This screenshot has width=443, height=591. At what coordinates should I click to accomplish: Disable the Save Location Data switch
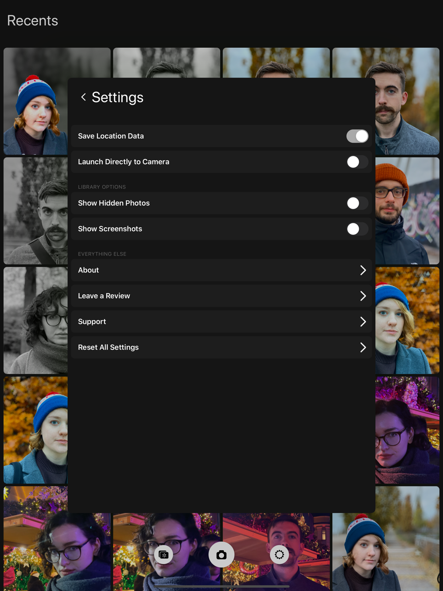[357, 136]
